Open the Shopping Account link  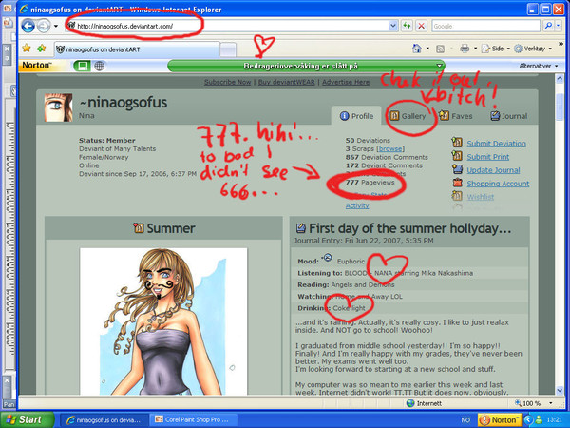pos(498,184)
